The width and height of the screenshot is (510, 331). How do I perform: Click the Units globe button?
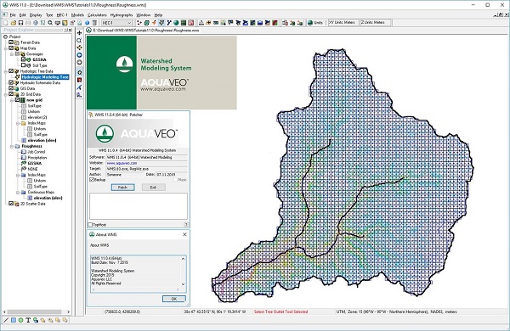click(x=315, y=22)
